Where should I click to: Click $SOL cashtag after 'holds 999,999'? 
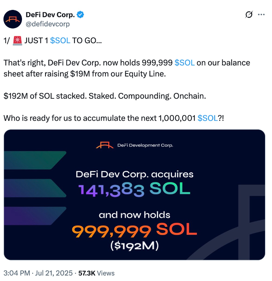[x=184, y=63]
